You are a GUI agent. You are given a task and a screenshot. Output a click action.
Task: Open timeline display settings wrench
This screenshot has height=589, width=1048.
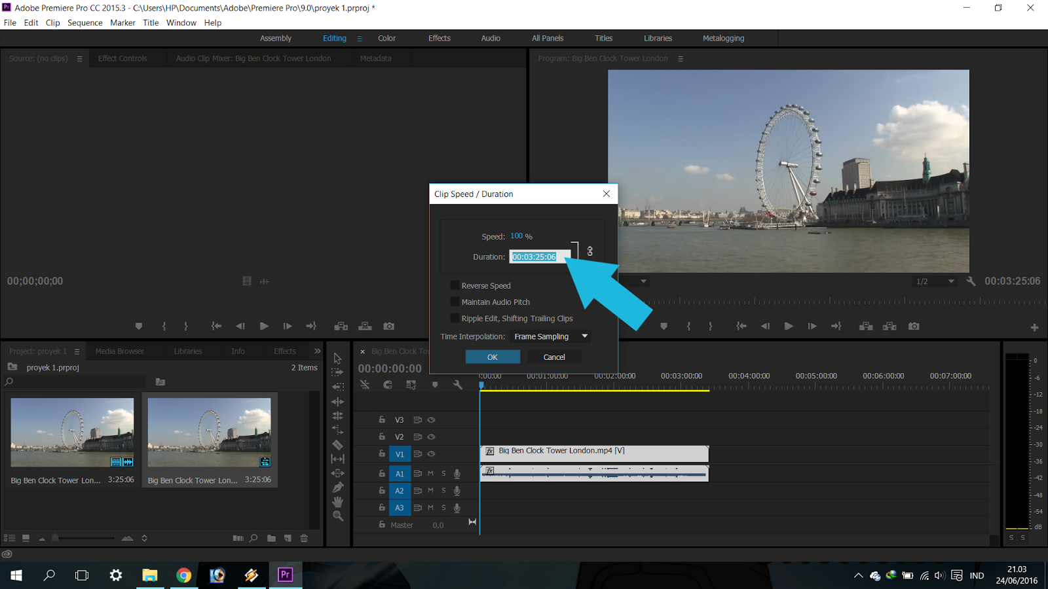[x=458, y=385]
